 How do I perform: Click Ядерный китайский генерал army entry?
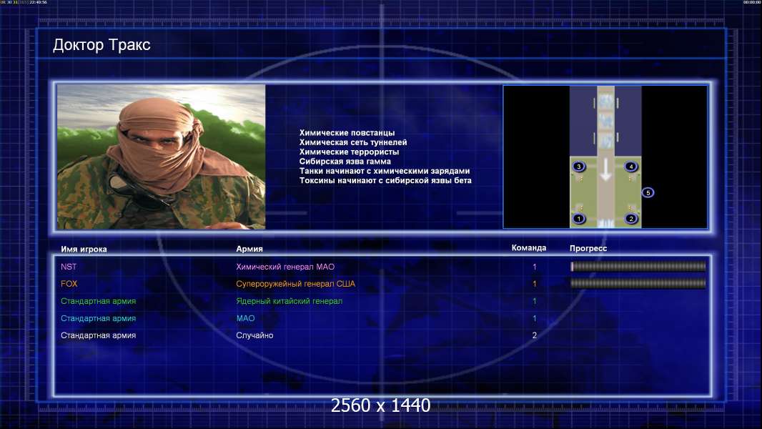[x=290, y=301]
